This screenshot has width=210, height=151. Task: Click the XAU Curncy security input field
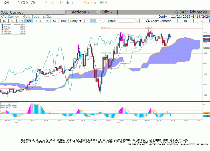coord(33,12)
